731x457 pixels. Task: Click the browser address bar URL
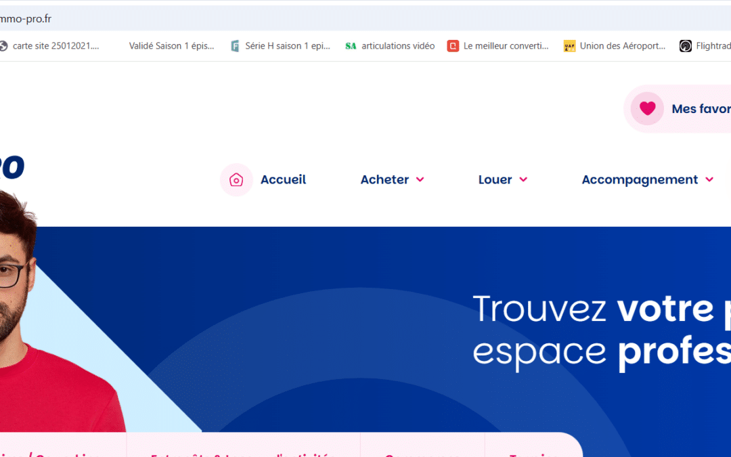26,19
